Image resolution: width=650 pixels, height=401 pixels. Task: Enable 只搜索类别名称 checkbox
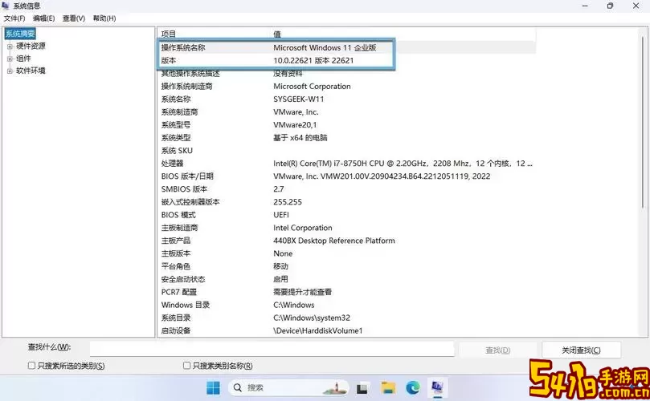pyautogui.click(x=187, y=366)
